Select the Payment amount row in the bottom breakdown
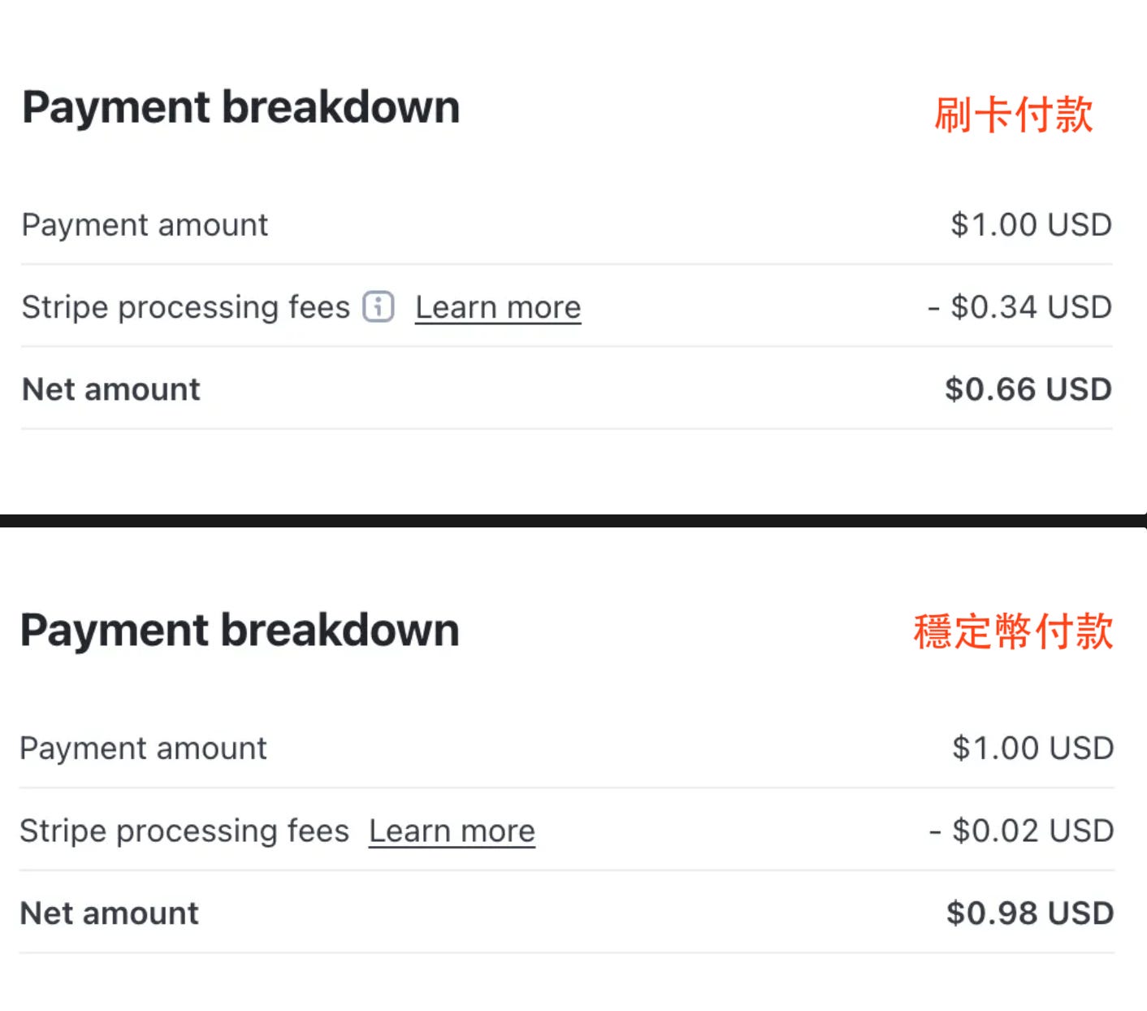Image resolution: width=1147 pixels, height=1011 pixels. click(145, 748)
